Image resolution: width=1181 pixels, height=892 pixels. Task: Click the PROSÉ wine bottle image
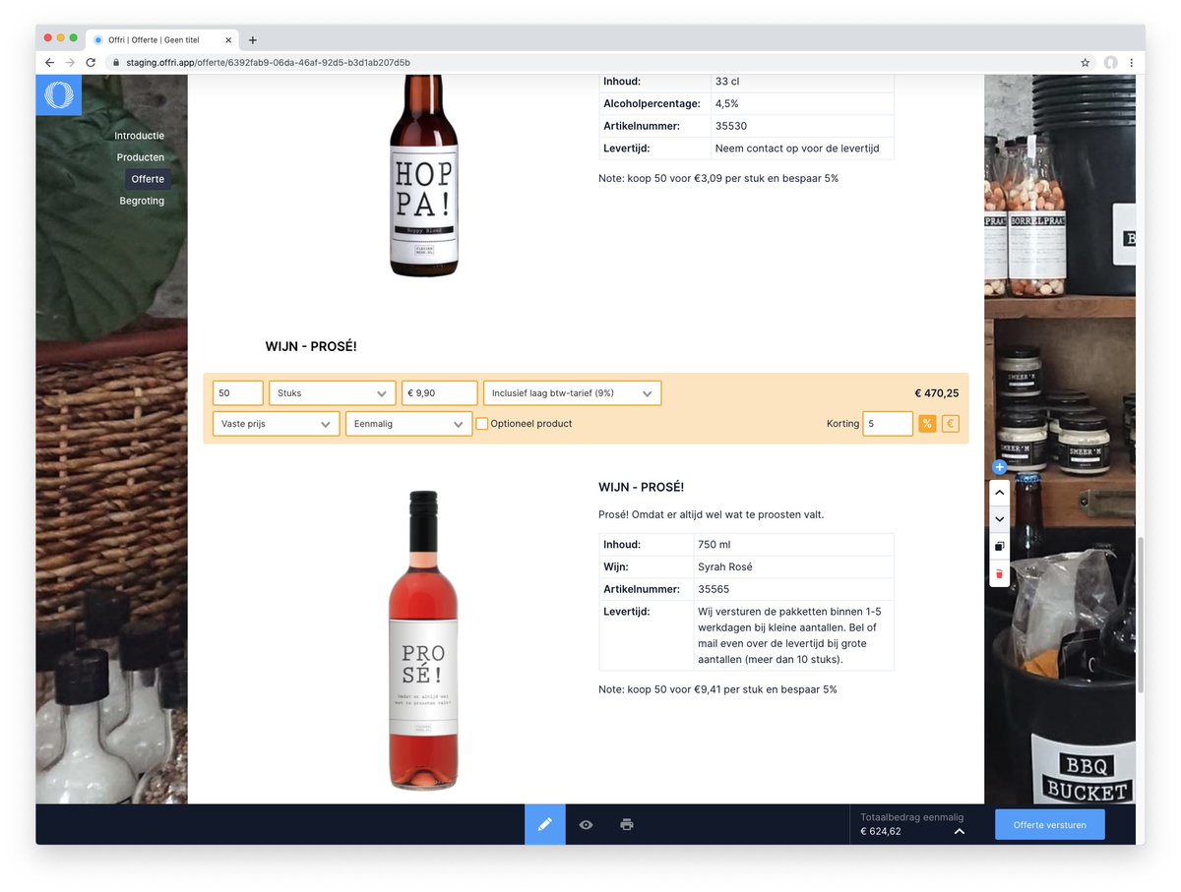423,640
